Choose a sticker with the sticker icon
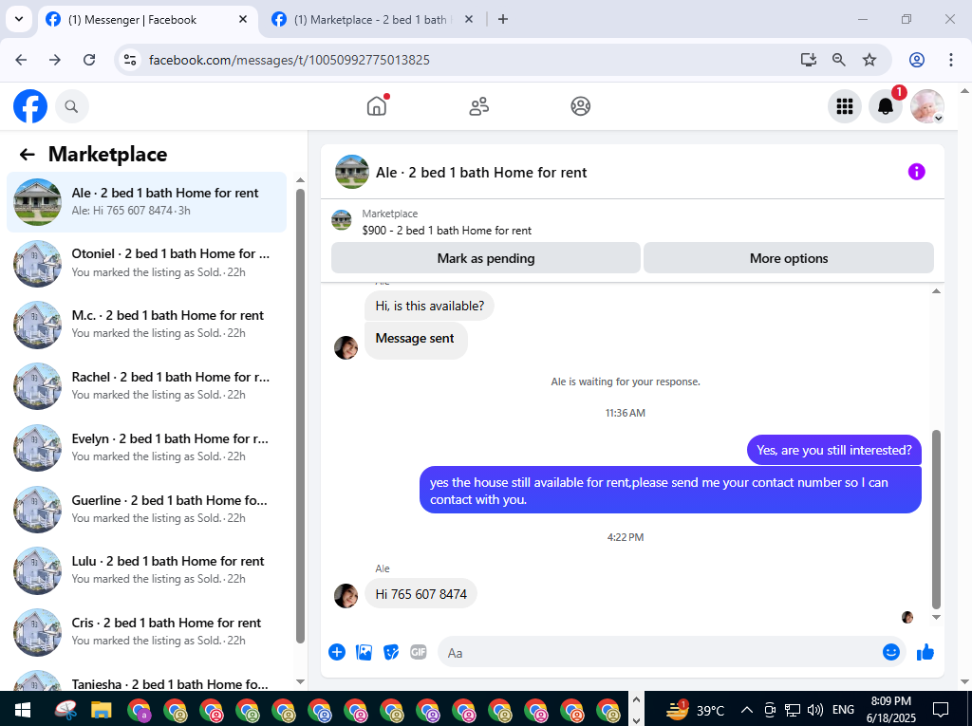 pyautogui.click(x=391, y=652)
